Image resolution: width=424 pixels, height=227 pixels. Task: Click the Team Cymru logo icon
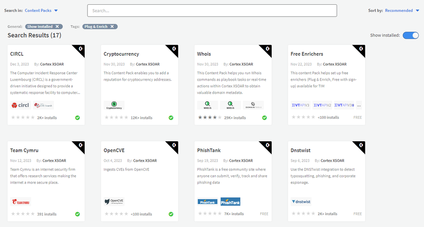(x=20, y=202)
